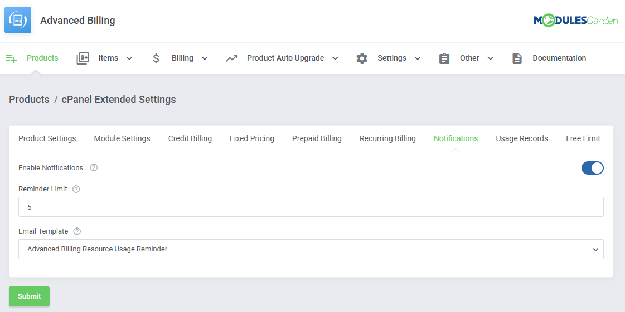Open the Items menu

point(108,58)
